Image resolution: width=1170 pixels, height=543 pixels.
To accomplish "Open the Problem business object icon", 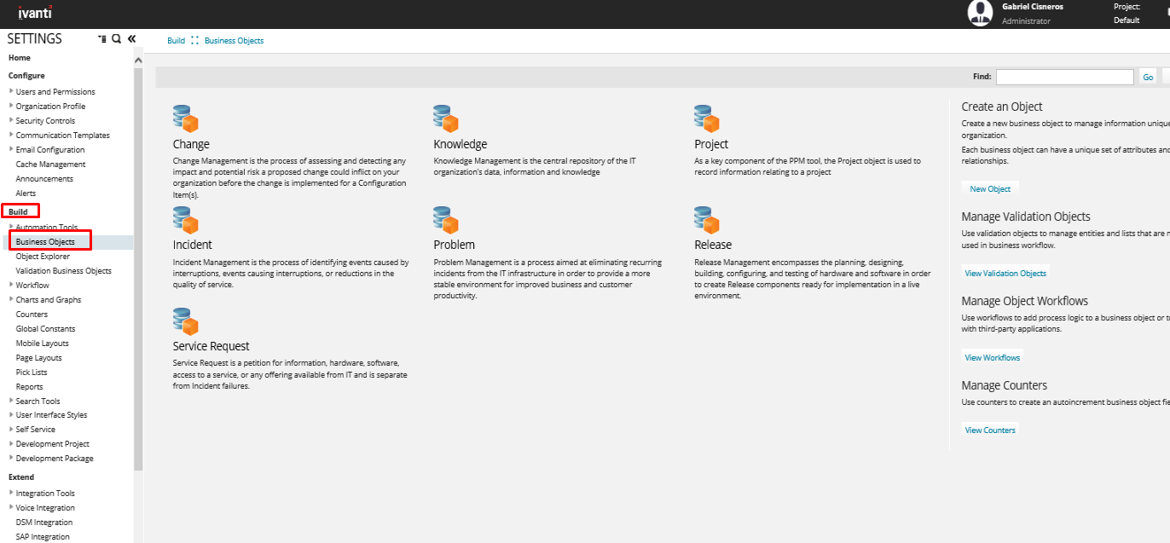I will tap(446, 220).
